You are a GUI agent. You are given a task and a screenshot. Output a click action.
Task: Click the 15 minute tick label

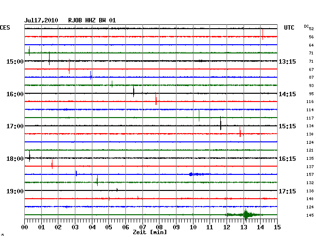277,227
